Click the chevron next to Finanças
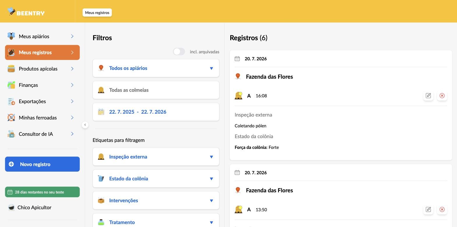 [72, 85]
